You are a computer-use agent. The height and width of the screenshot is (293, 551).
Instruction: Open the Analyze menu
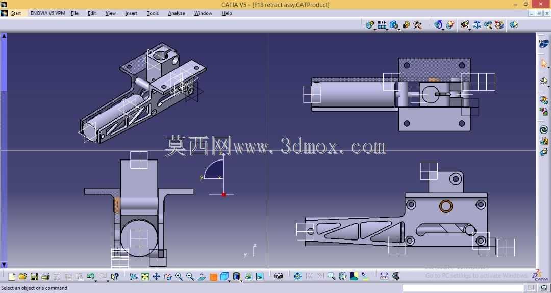tap(177, 13)
